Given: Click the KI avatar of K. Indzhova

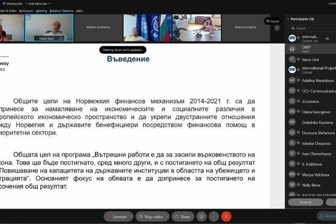Looking at the screenshot, I should [x=292, y=164].
